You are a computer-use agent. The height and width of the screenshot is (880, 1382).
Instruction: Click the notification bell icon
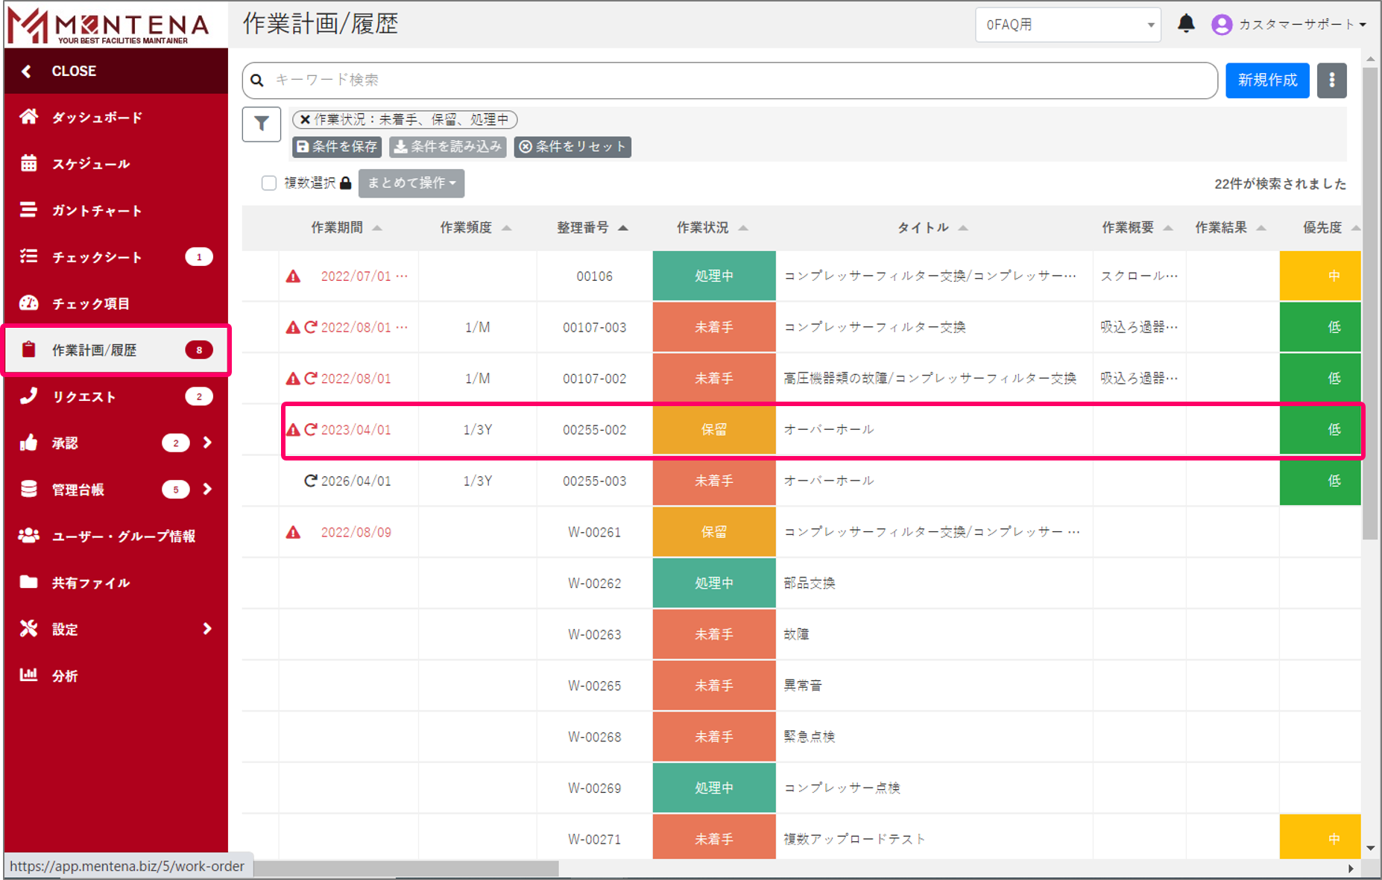[1185, 24]
